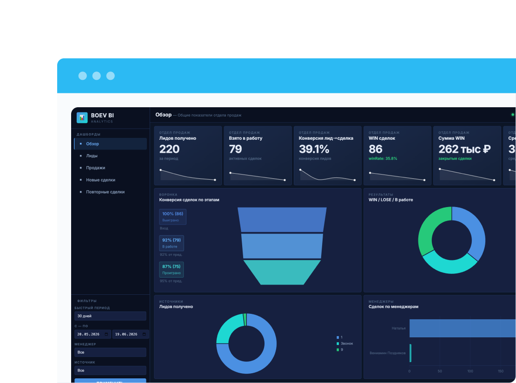
Task: Click the green status indicator dot
Action: 512,115
